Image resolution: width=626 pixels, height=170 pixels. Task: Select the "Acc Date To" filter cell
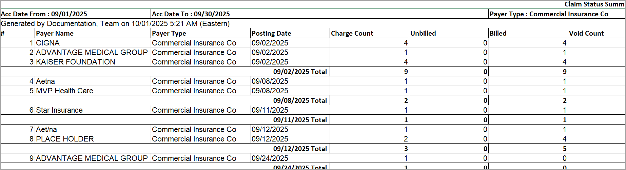[x=191, y=14]
